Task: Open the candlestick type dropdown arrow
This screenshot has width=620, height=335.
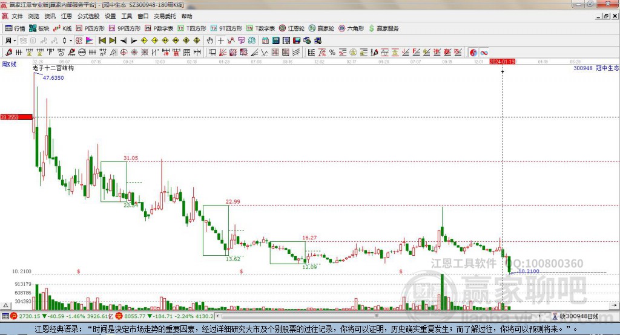Action: (71, 41)
